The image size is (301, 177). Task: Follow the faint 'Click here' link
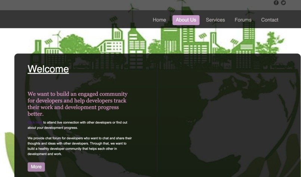[x=35, y=122]
